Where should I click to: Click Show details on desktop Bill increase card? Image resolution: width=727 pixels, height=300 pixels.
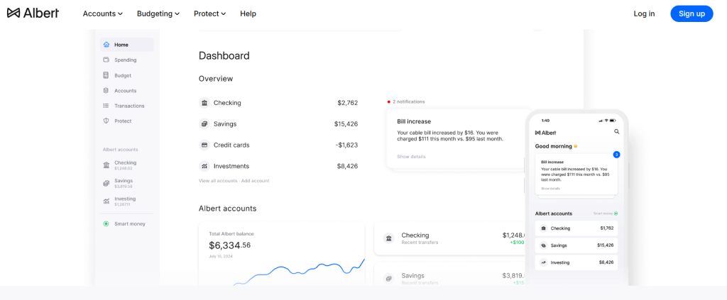coord(411,157)
